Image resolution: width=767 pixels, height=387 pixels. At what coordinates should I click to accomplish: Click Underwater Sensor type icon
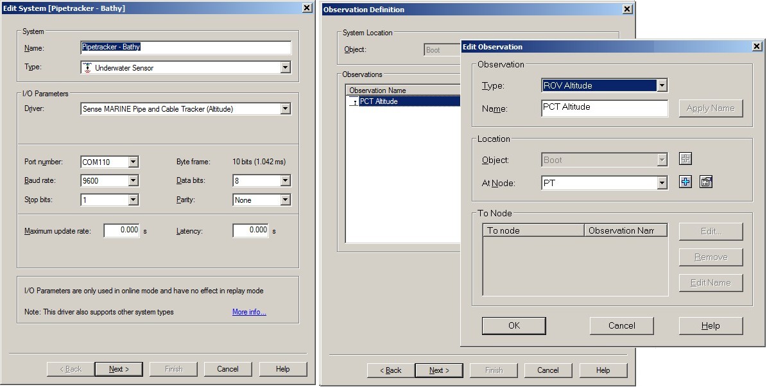[x=87, y=67]
